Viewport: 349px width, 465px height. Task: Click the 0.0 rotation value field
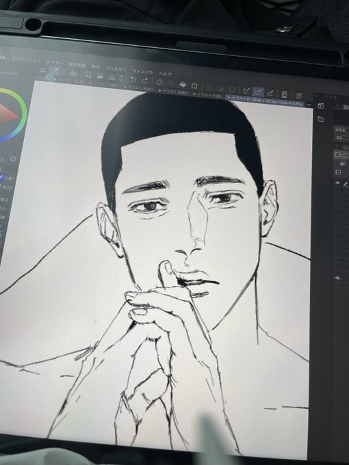(341, 137)
